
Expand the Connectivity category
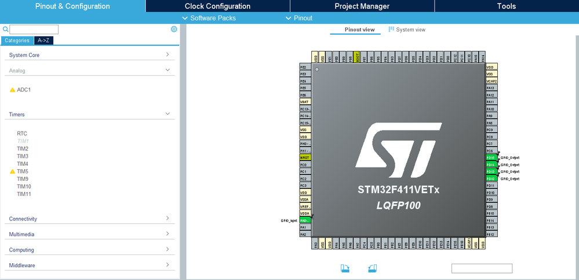pos(90,219)
